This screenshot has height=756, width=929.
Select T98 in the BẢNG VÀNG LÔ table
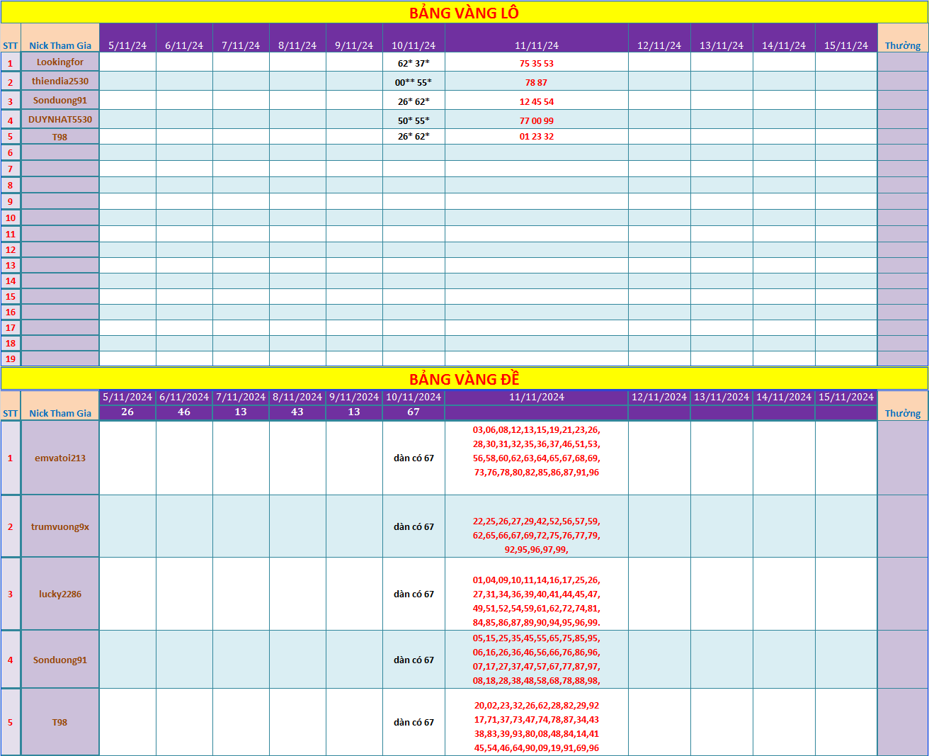60,136
